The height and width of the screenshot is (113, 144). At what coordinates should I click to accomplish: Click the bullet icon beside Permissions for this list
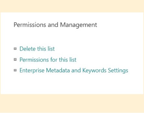[x=15, y=60]
